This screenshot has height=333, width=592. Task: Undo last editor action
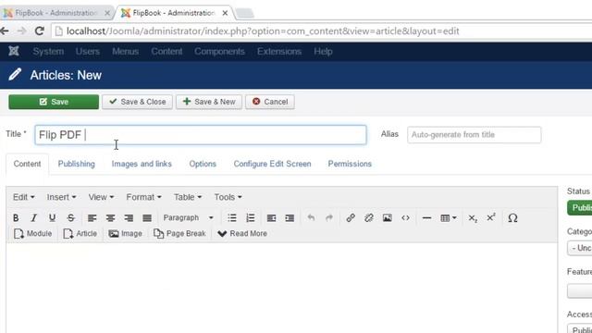pos(311,218)
